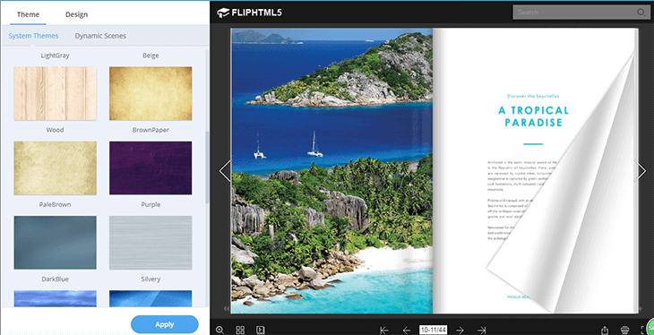The width and height of the screenshot is (654, 335).
Task: Click the print icon in bottom toolbar
Action: 624,330
